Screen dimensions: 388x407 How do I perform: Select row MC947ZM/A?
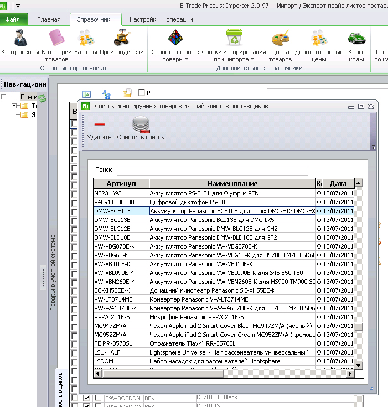(x=224, y=326)
